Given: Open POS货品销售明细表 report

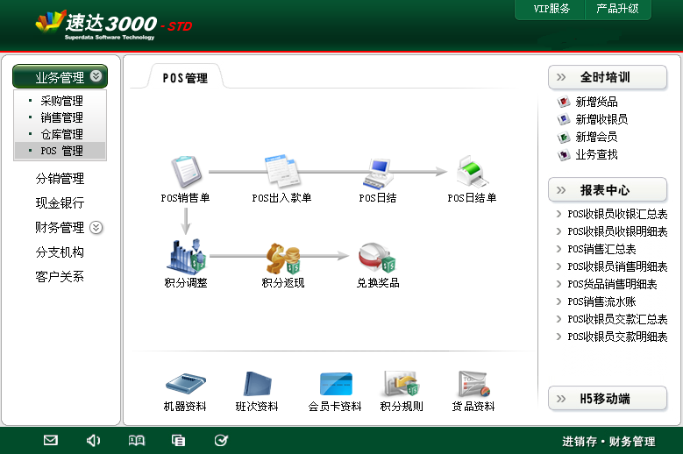Looking at the screenshot, I should tap(612, 284).
